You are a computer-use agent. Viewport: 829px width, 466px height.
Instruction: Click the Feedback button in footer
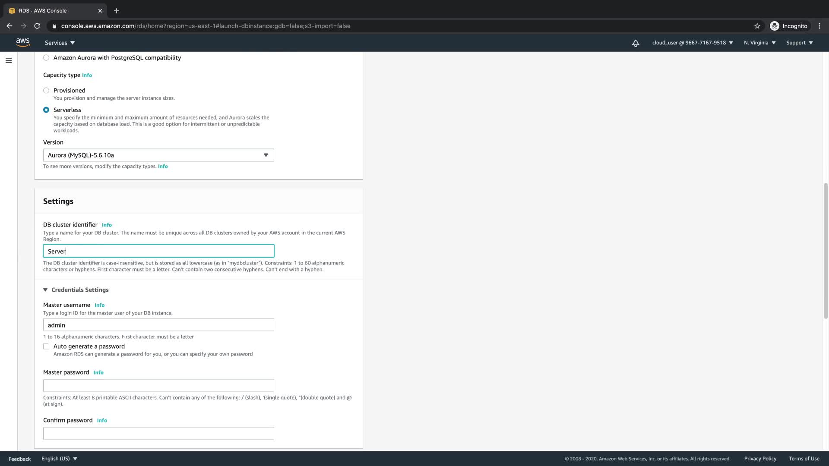(19, 459)
